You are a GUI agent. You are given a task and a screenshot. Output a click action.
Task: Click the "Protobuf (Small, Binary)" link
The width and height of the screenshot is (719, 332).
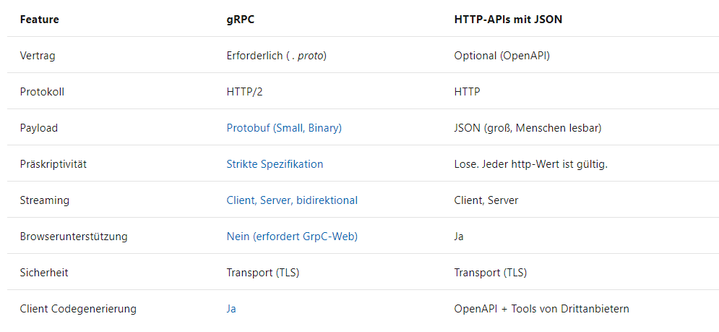click(x=284, y=128)
